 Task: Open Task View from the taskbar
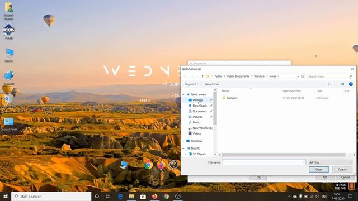point(108,196)
